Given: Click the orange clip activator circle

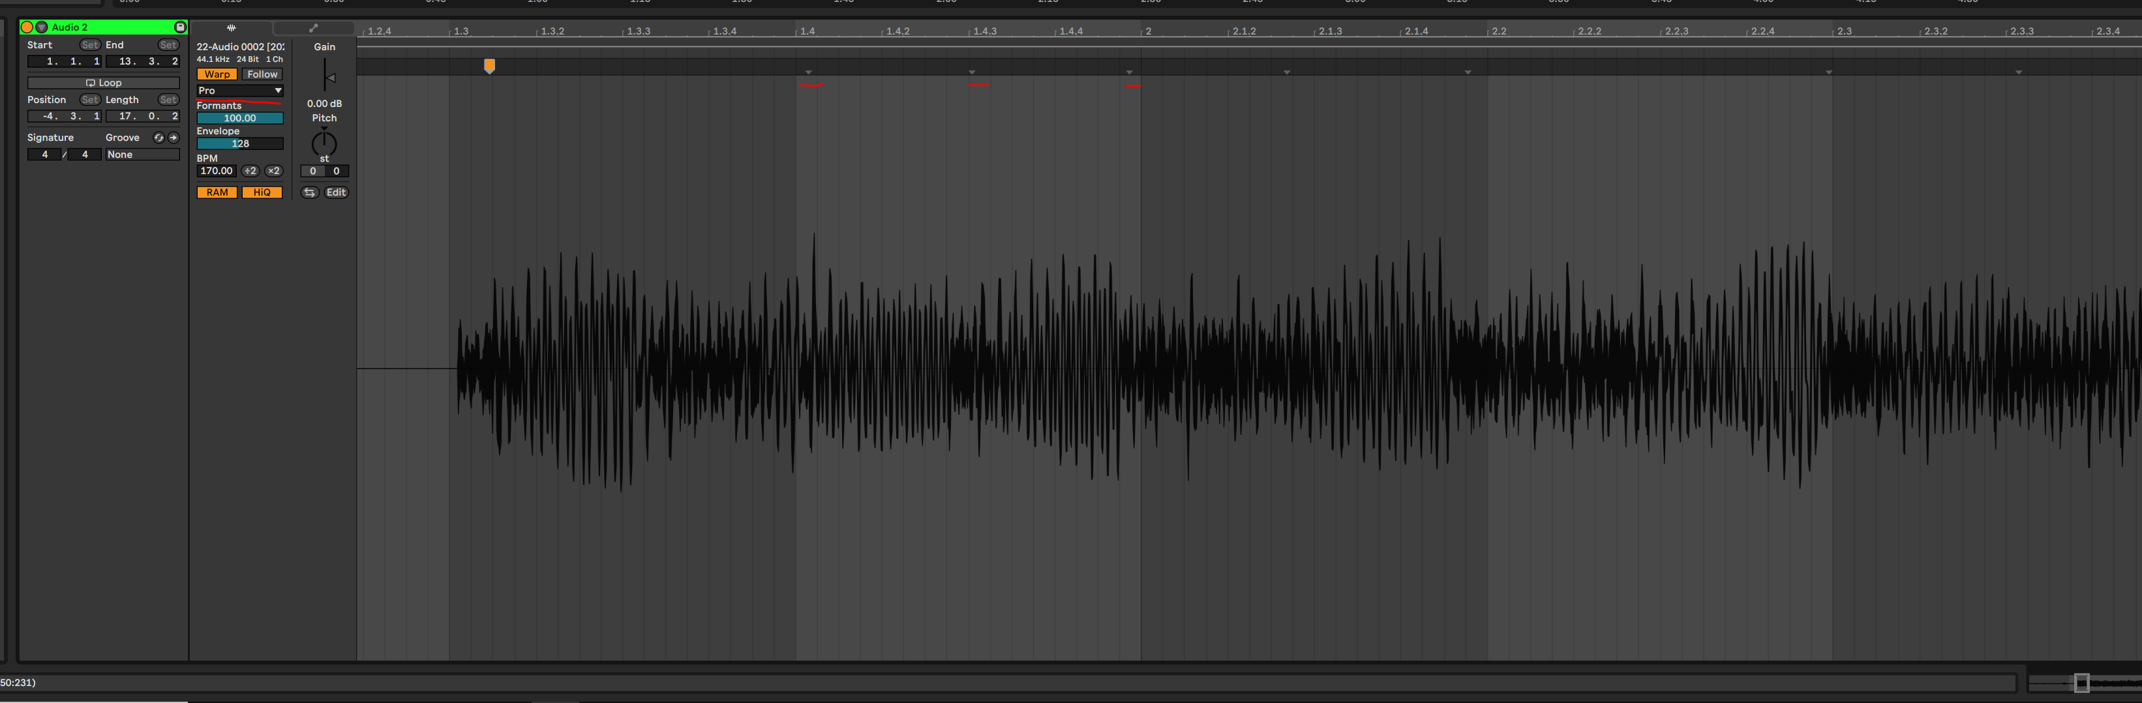Looking at the screenshot, I should (27, 27).
